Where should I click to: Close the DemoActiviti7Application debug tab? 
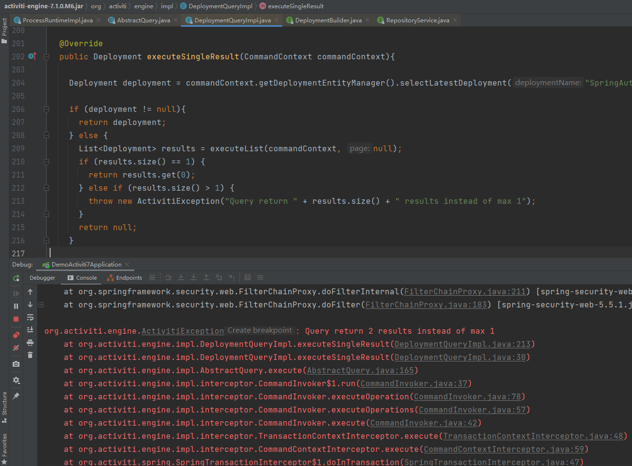coord(127,265)
